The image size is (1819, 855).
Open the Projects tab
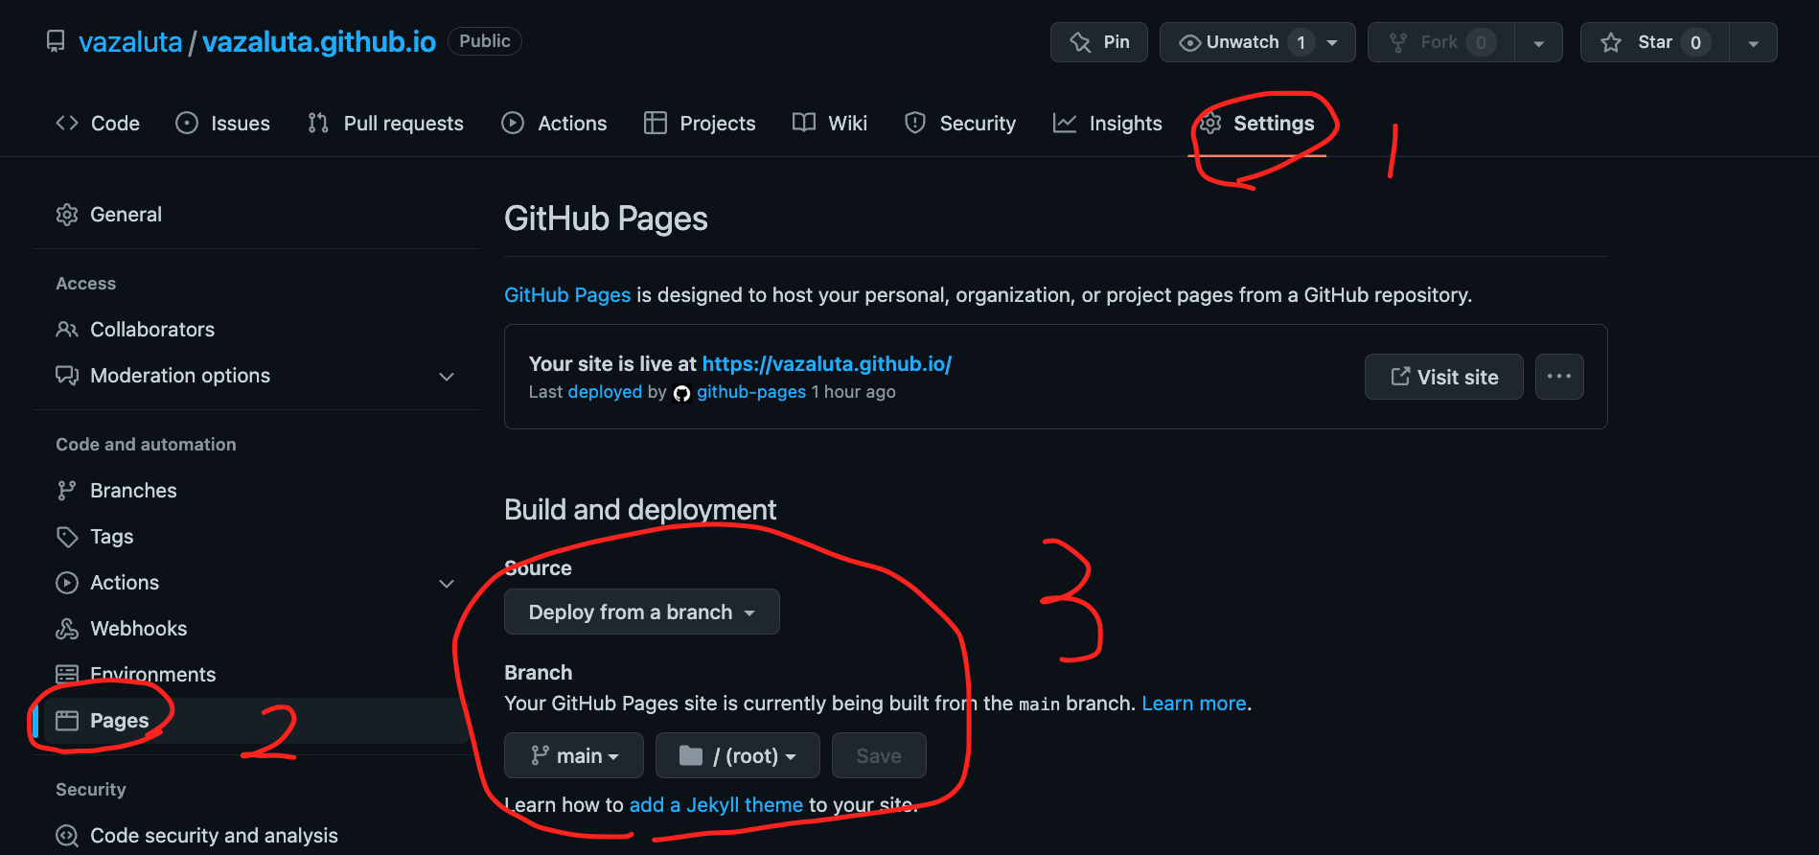click(700, 123)
